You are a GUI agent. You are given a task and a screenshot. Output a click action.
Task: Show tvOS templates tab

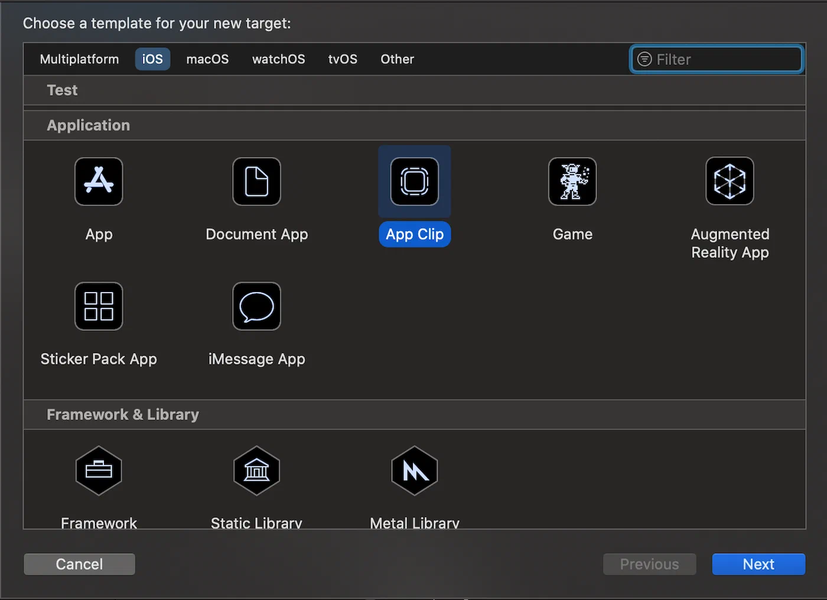(343, 59)
